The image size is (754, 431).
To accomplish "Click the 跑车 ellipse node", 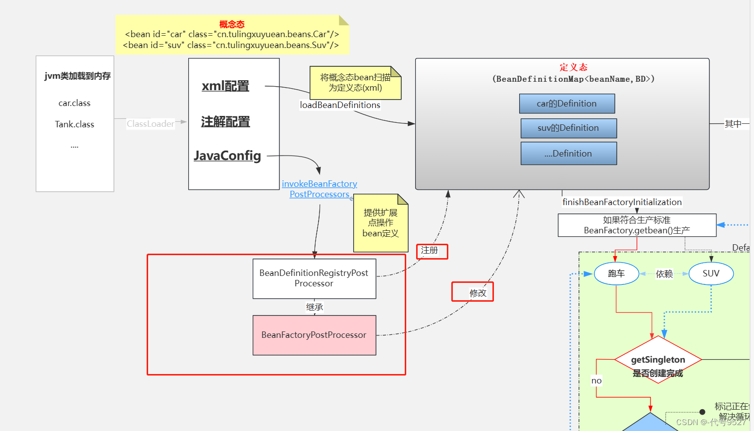I will (x=616, y=273).
